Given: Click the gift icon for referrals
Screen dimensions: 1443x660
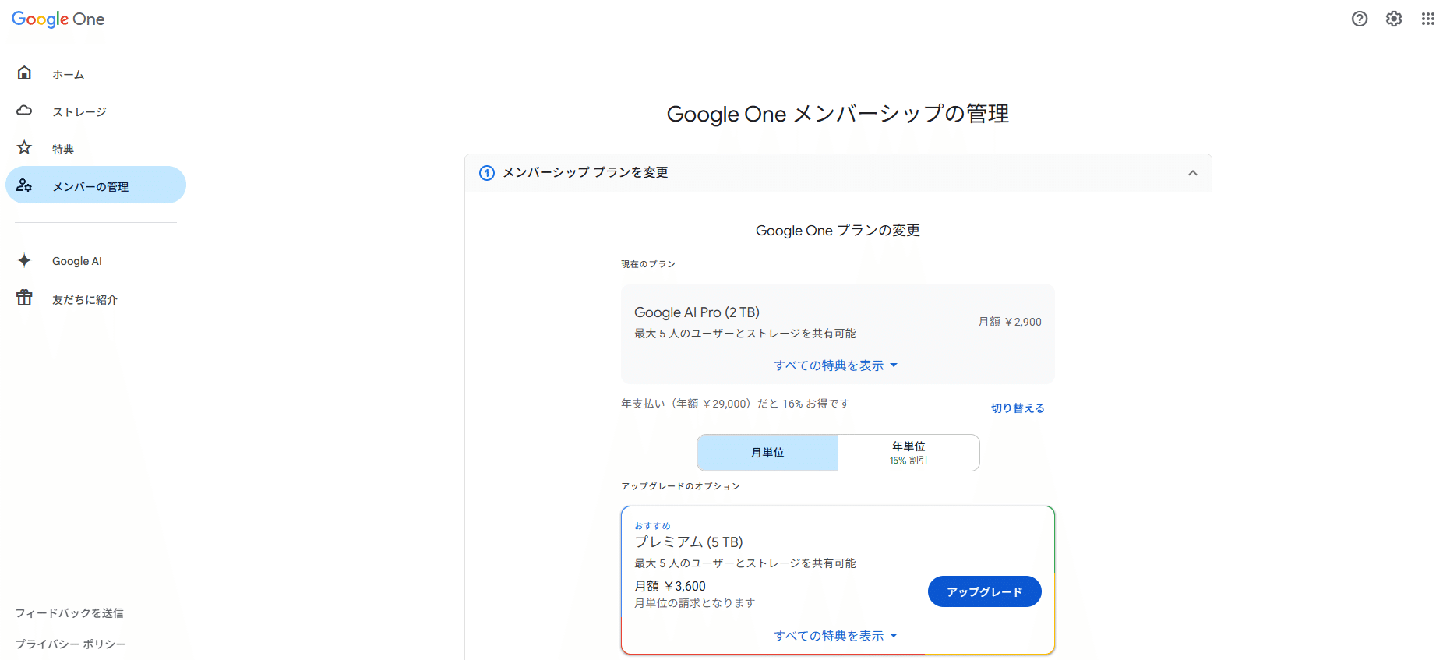Looking at the screenshot, I should point(25,298).
